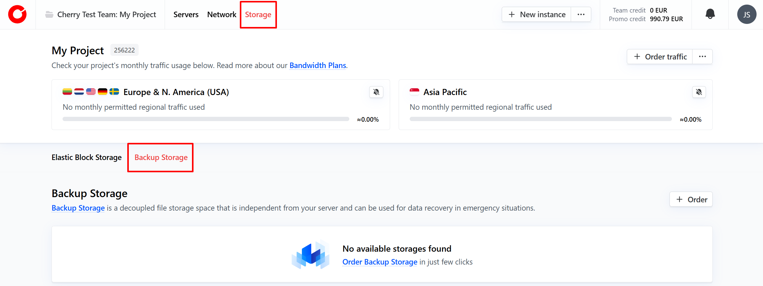The height and width of the screenshot is (286, 763).
Task: Click the Singapore flag icon
Action: click(x=414, y=92)
